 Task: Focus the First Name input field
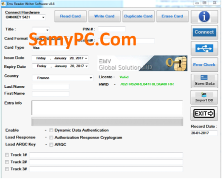point(50,94)
